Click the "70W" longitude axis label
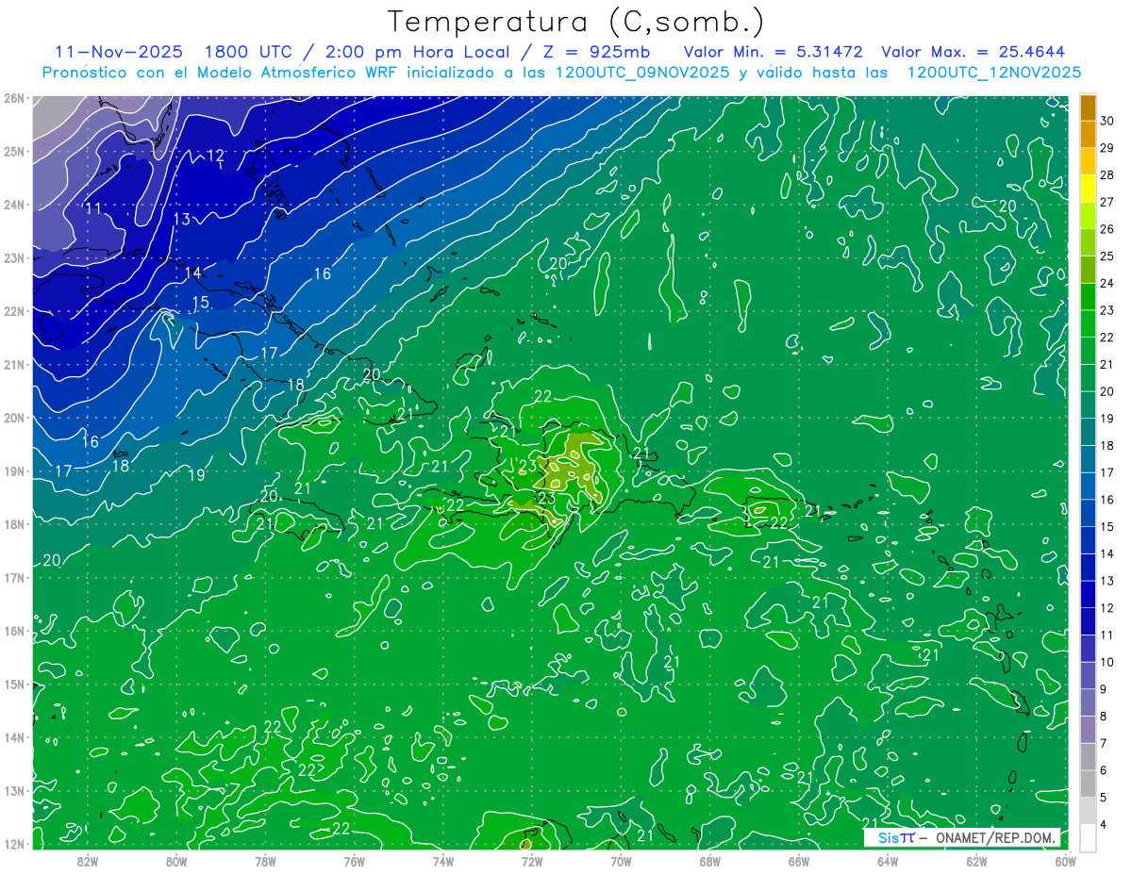Viewport: 1132px width, 874px height. (x=621, y=861)
